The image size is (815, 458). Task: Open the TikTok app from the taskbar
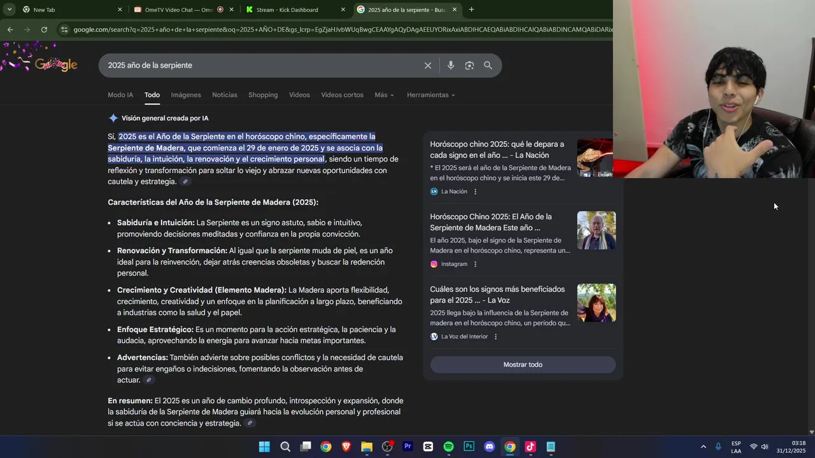pyautogui.click(x=530, y=447)
